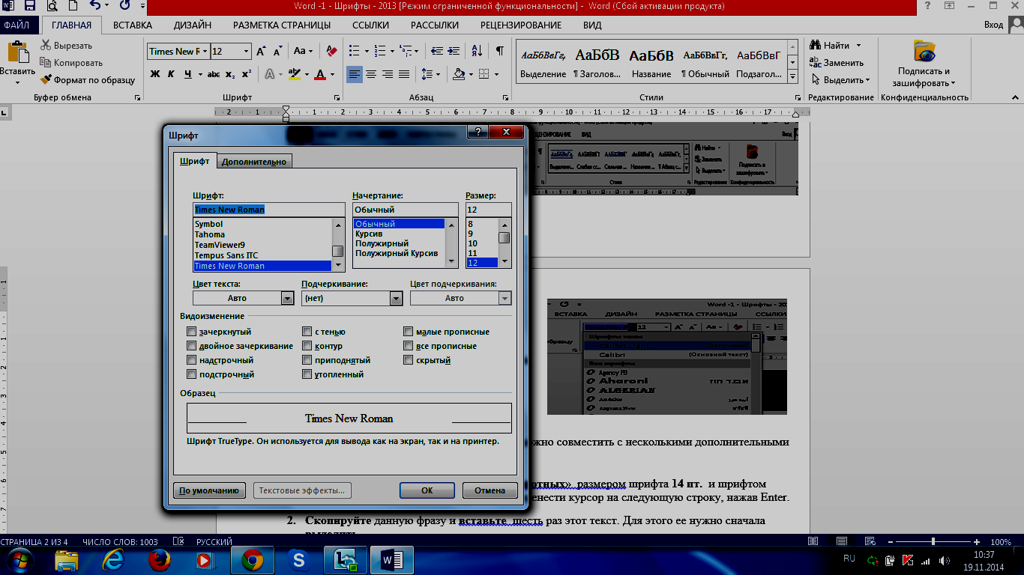Click Отмена button in Font dialog
The height and width of the screenshot is (575, 1024).
(490, 490)
